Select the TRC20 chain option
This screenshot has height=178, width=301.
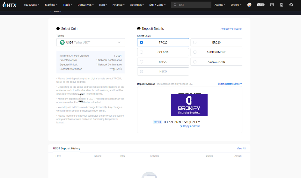pos(163,43)
